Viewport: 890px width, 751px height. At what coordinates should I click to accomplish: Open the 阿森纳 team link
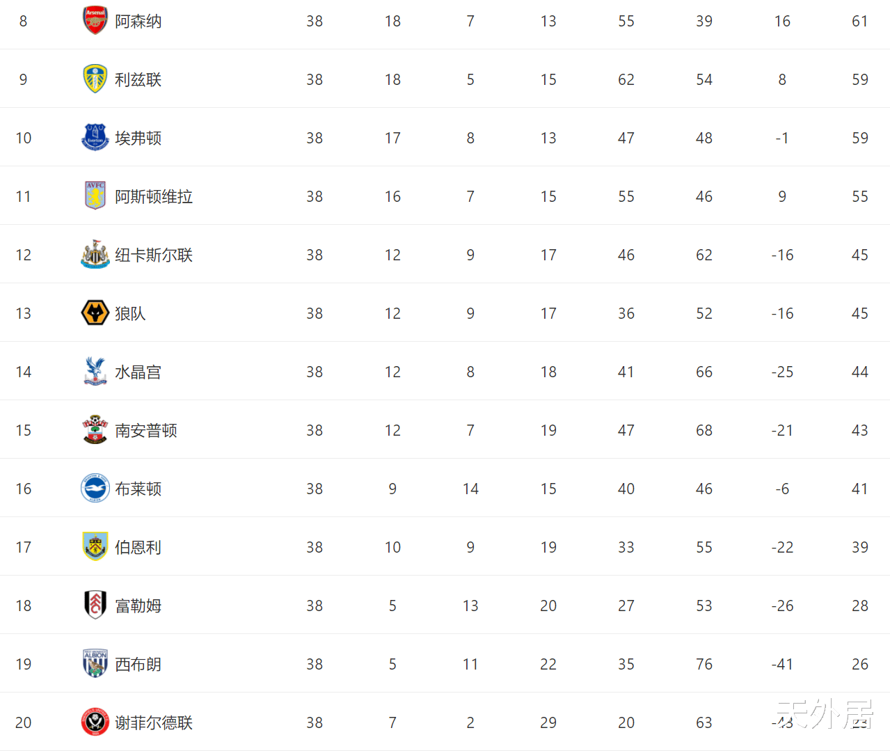[138, 22]
